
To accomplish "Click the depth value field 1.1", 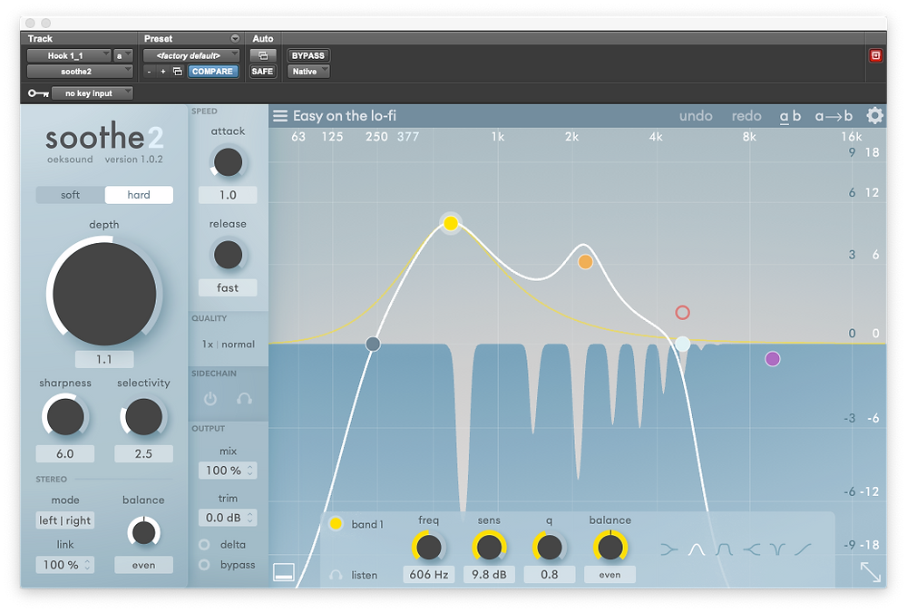I will point(104,359).
